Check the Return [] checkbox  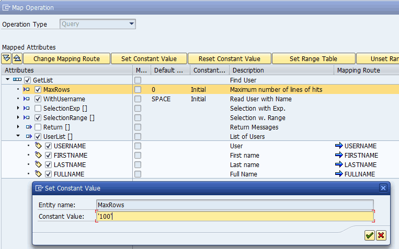point(38,127)
